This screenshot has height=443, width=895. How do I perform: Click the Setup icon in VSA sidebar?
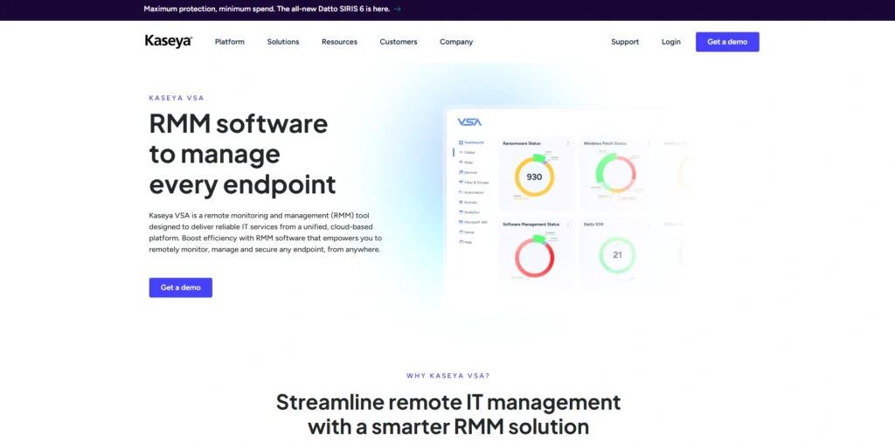(461, 232)
